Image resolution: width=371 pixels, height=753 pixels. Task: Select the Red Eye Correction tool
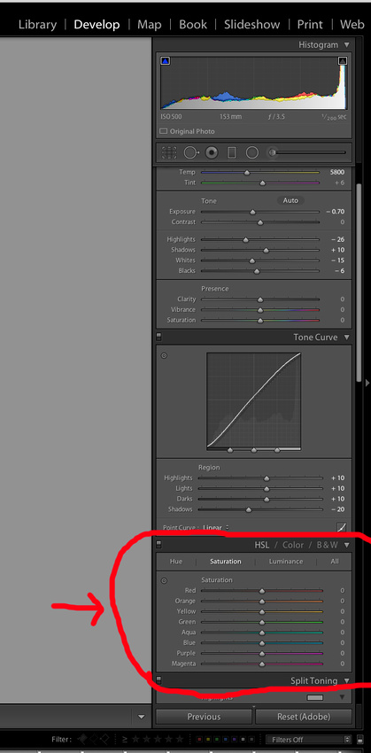[212, 152]
